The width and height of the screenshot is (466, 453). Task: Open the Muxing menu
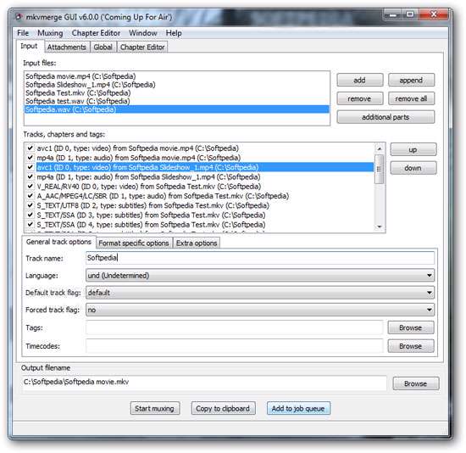(x=50, y=33)
